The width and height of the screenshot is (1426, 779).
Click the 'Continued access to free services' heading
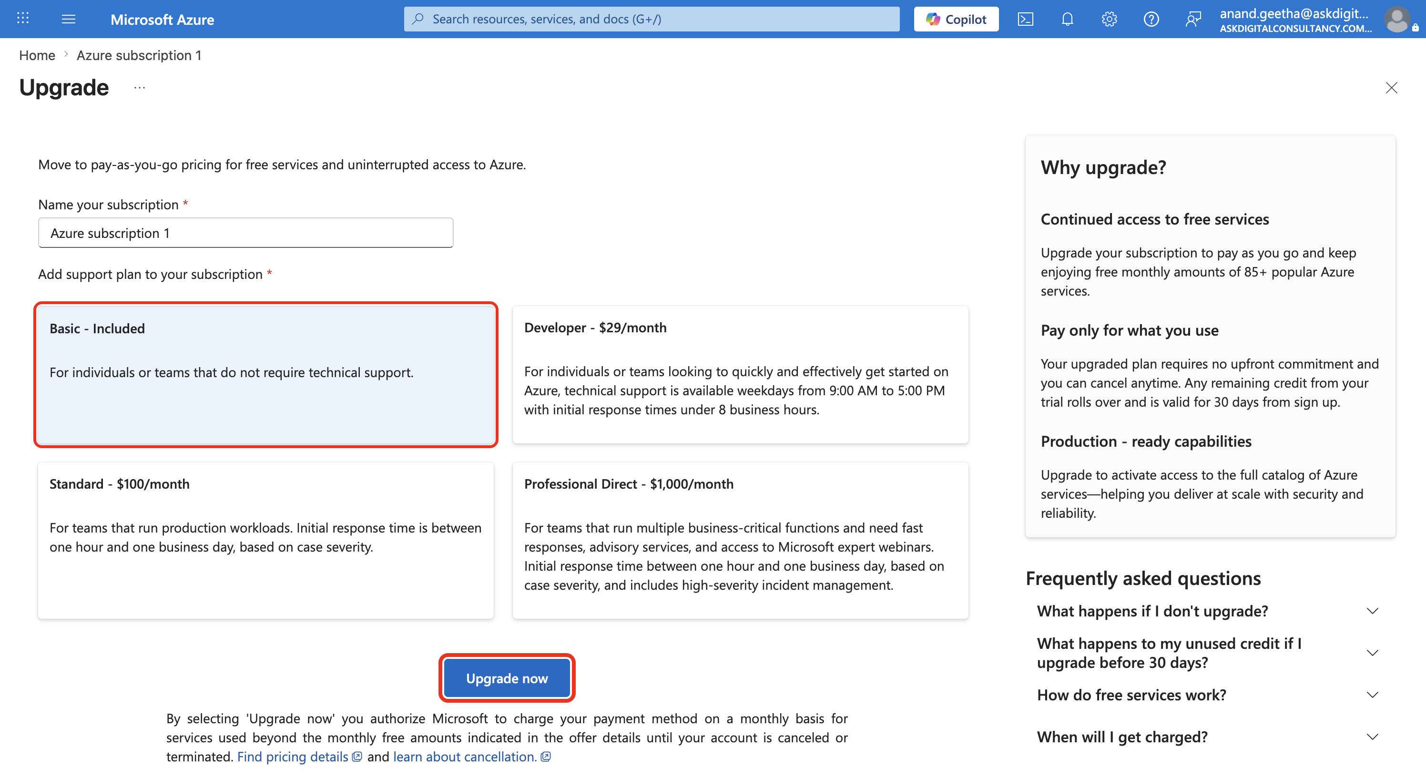(x=1154, y=219)
